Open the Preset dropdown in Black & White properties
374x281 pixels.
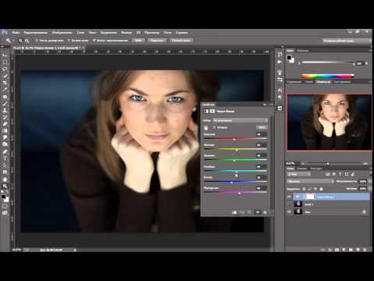click(240, 120)
